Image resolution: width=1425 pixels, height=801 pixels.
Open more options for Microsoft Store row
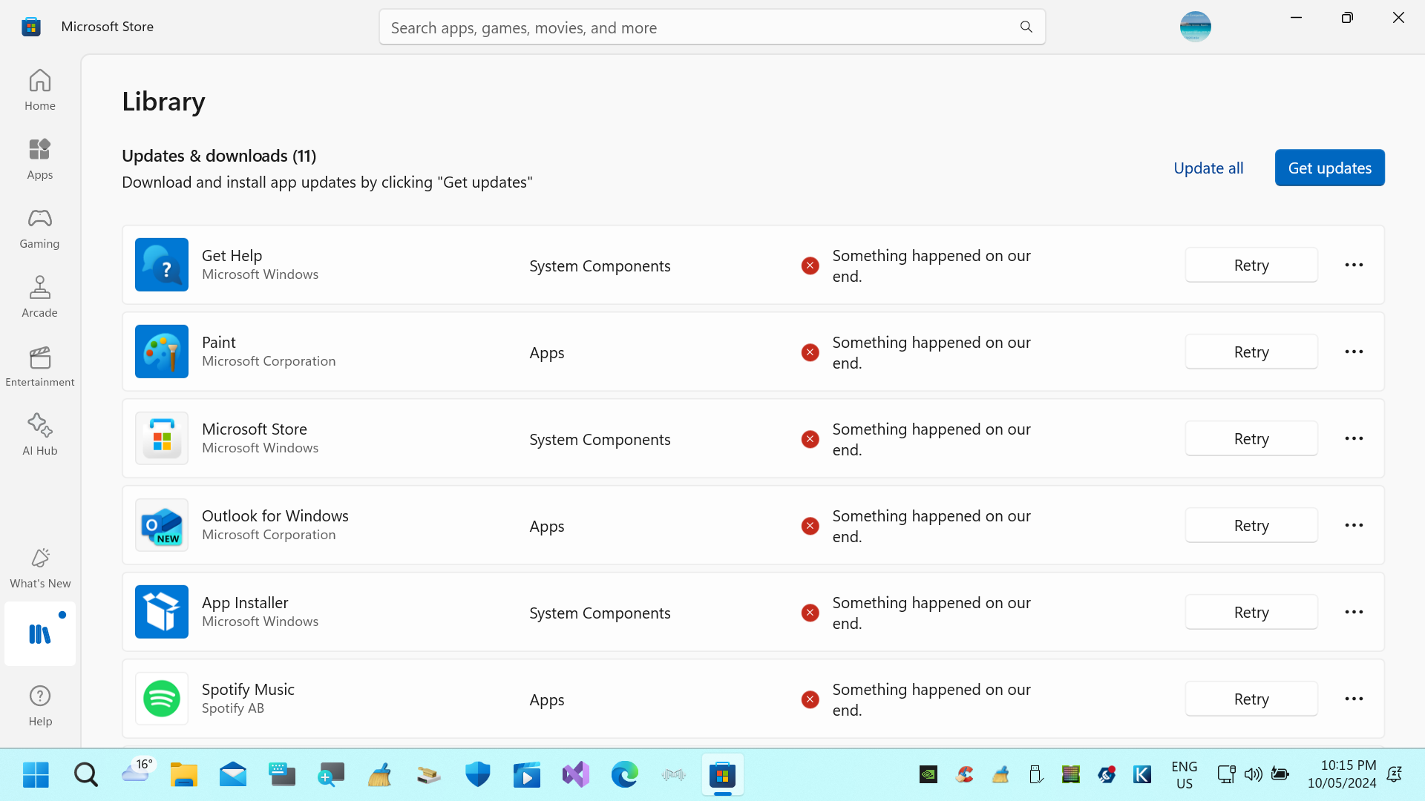pos(1354,438)
